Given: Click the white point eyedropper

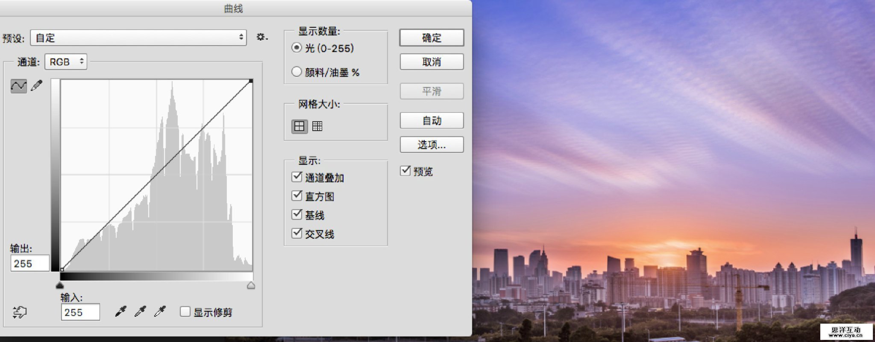Looking at the screenshot, I should 160,312.
